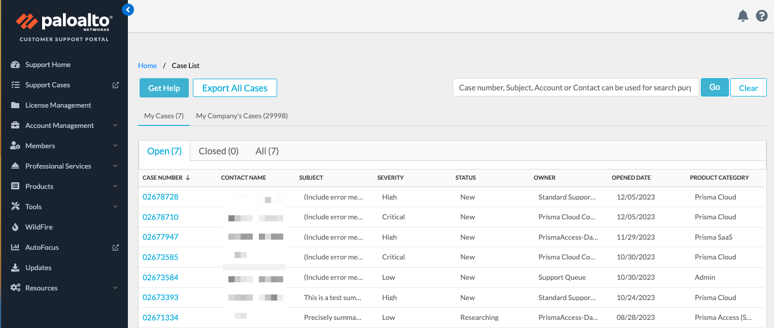Open Updates in the sidebar
The height and width of the screenshot is (328, 774).
(x=39, y=267)
